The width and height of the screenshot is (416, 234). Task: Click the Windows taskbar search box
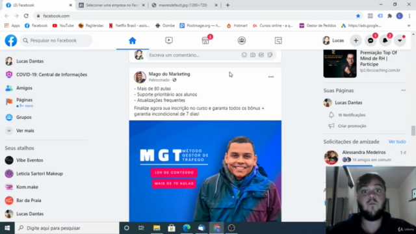point(67,228)
